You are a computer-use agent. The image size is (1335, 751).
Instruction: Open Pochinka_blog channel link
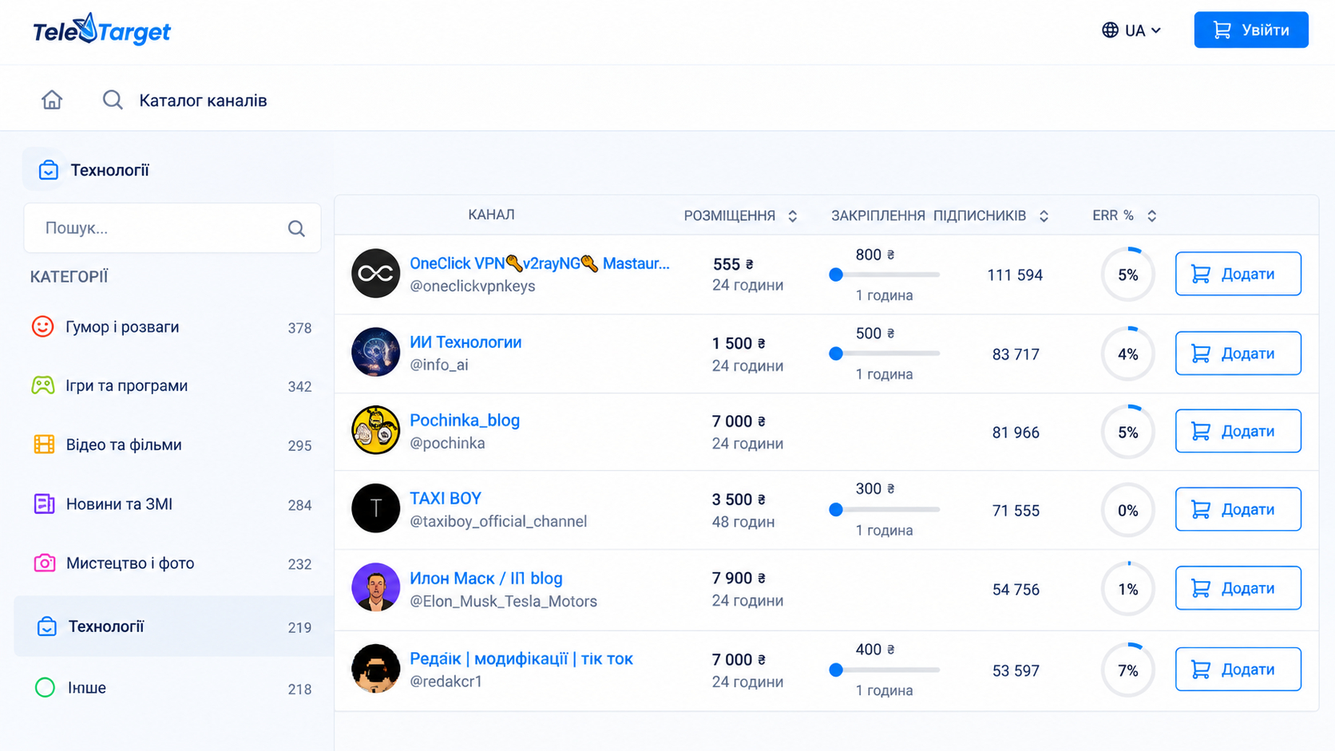[x=465, y=421]
